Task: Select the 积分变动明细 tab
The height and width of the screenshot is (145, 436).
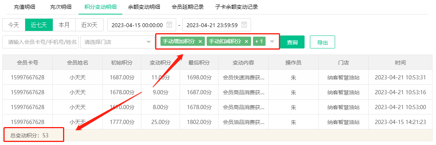Action: click(100, 7)
